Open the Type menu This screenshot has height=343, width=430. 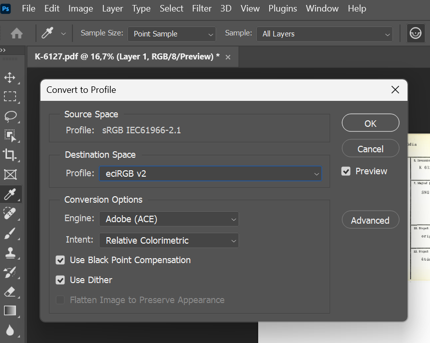coord(141,9)
